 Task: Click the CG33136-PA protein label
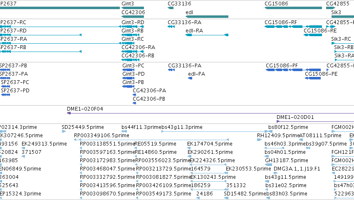185,66
